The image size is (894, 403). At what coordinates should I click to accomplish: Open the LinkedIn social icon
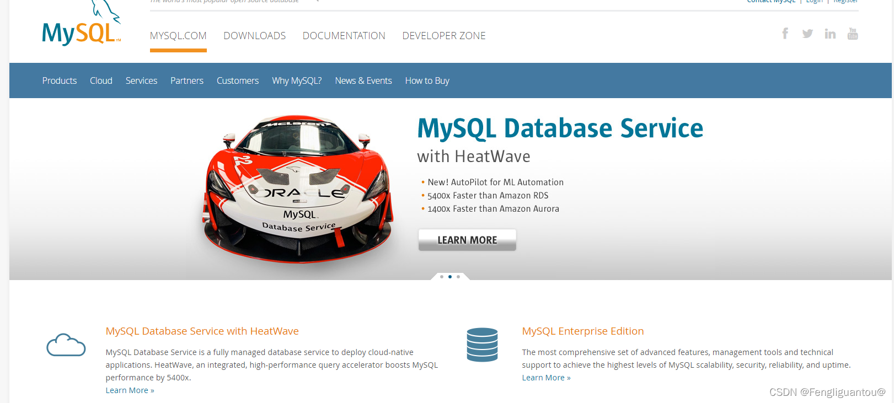tap(830, 34)
